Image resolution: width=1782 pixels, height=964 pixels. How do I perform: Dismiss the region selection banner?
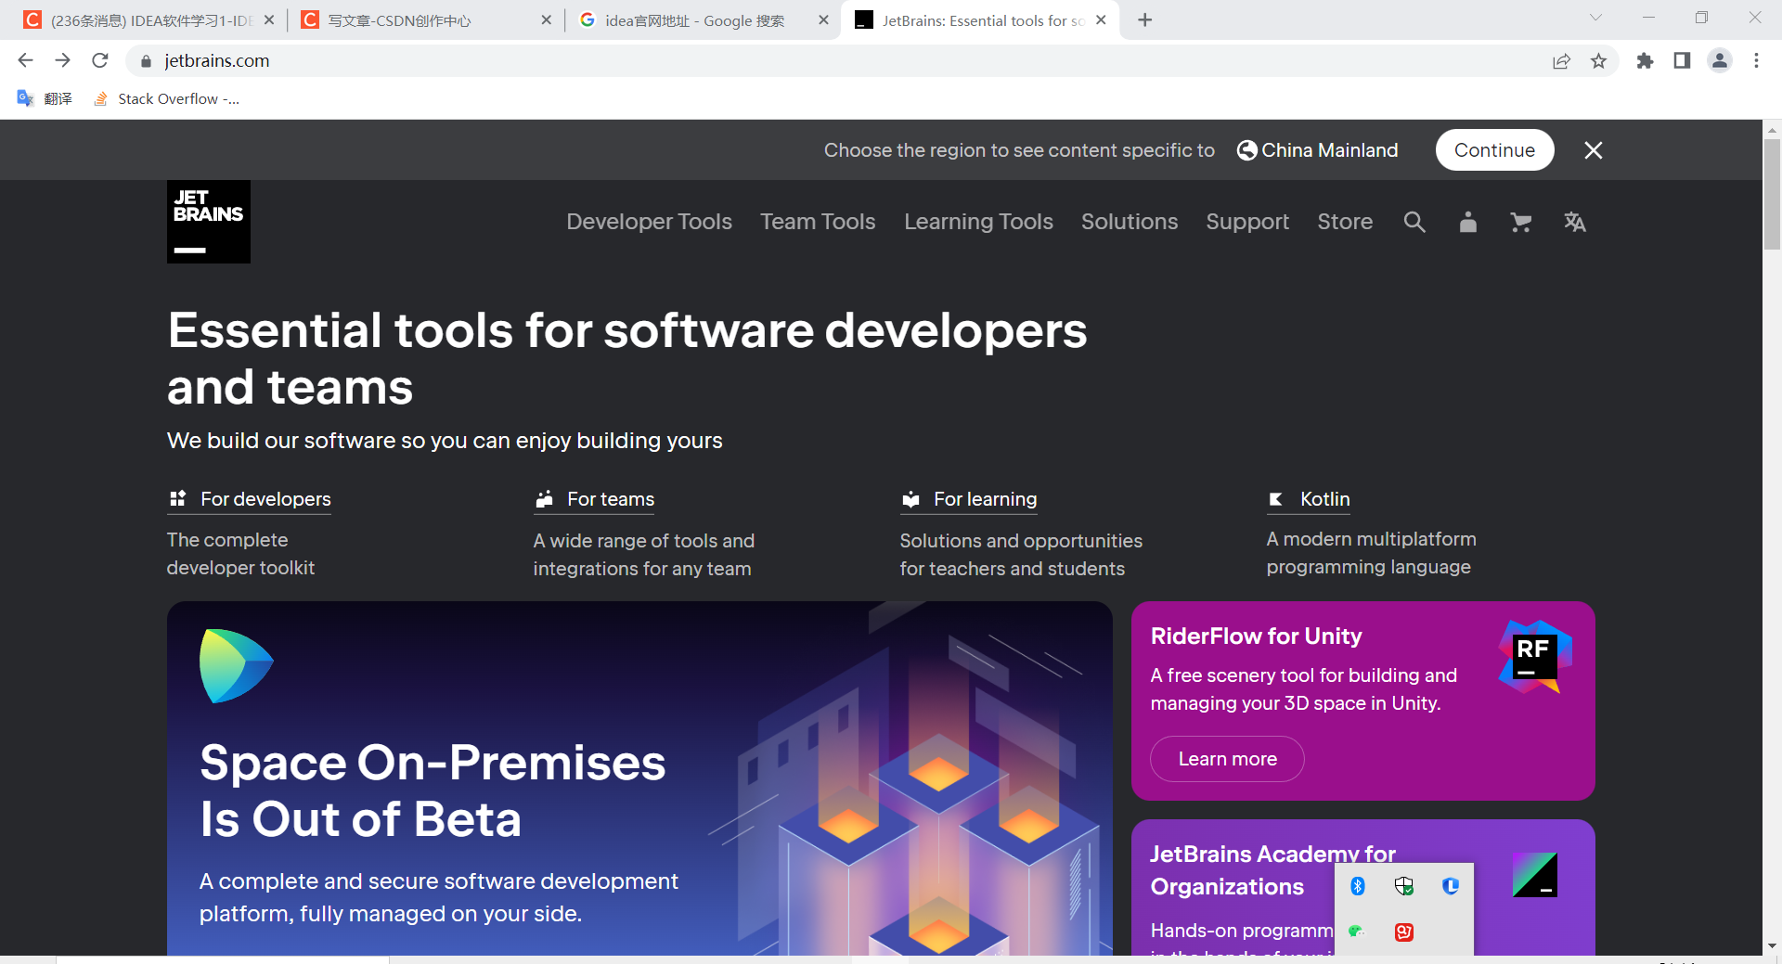(1594, 150)
